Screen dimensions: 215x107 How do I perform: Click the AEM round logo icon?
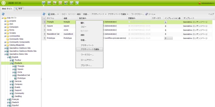[x=3, y=3]
